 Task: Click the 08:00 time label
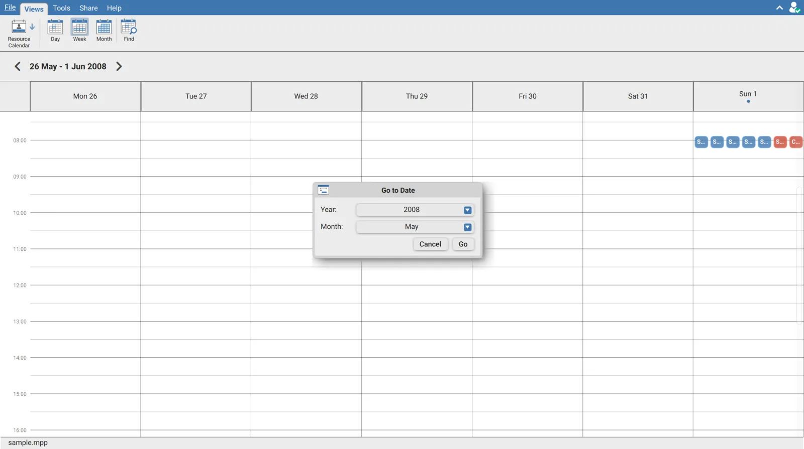[20, 140]
